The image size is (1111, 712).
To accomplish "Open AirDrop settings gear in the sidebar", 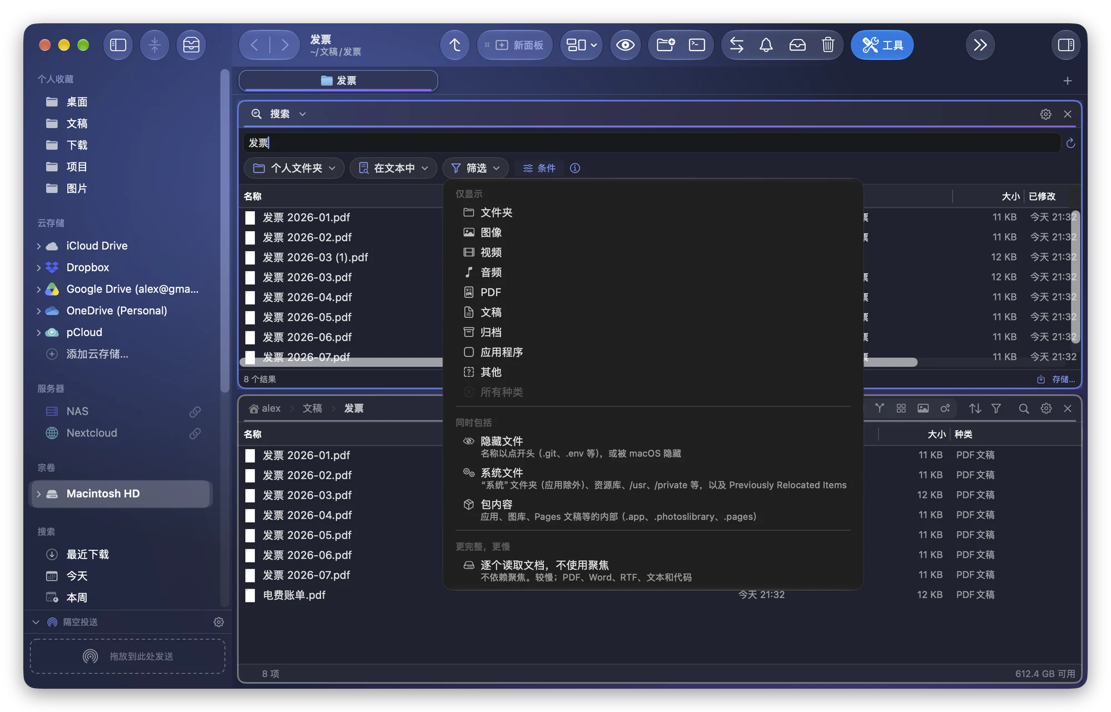I will [x=219, y=622].
